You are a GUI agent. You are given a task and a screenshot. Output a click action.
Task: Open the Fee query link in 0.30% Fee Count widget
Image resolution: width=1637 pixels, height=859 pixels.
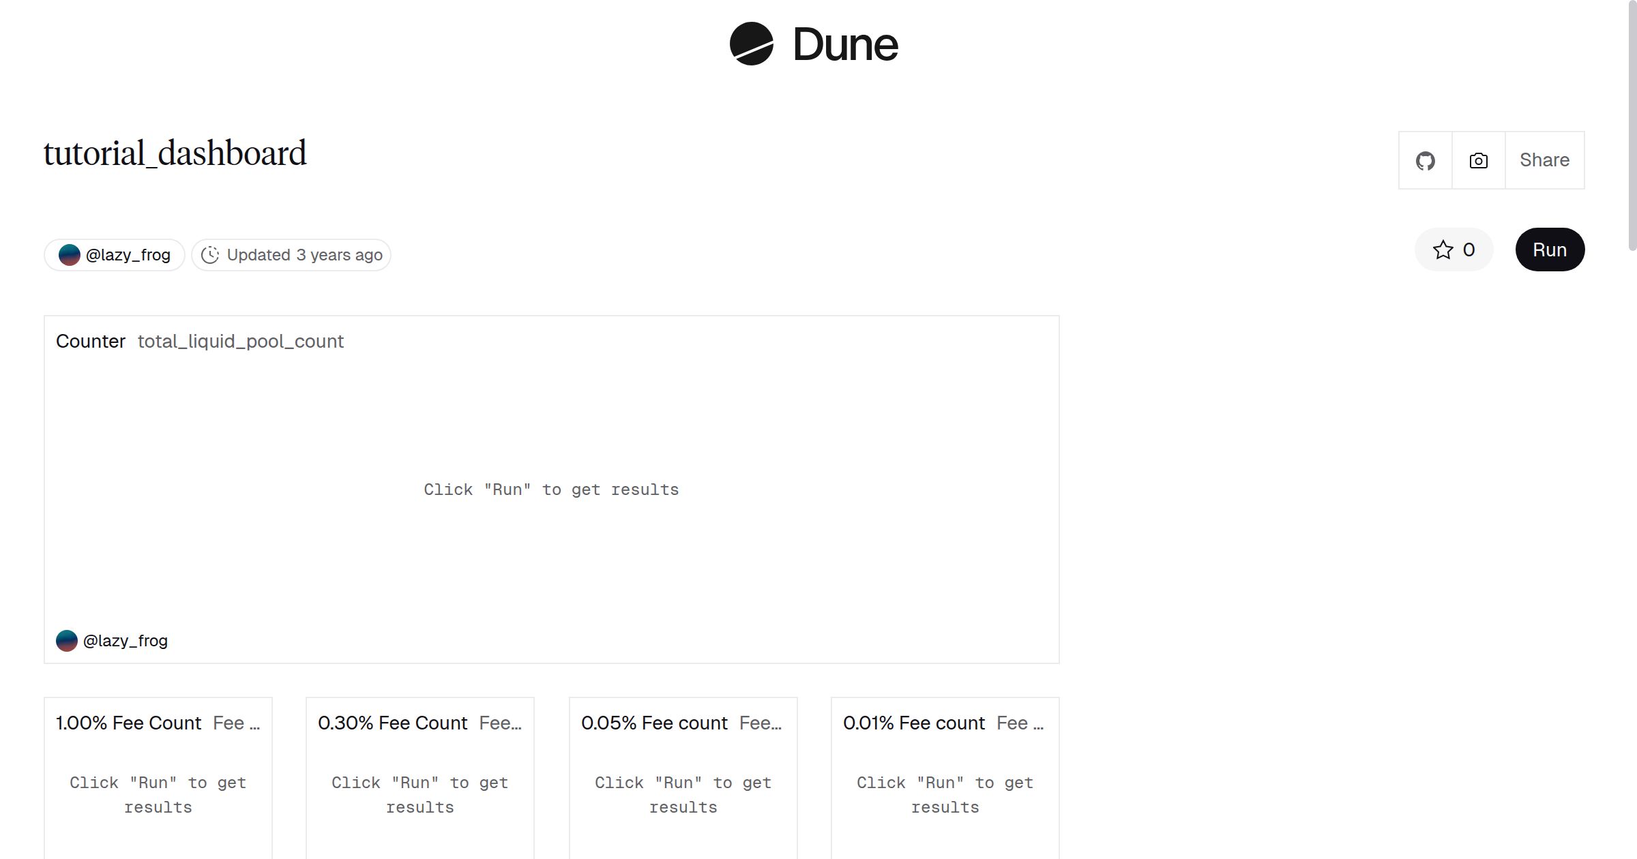[501, 723]
